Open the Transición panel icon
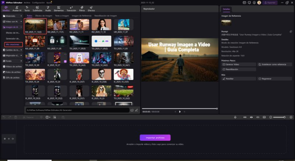The width and height of the screenshot is (295, 161). [71, 9]
